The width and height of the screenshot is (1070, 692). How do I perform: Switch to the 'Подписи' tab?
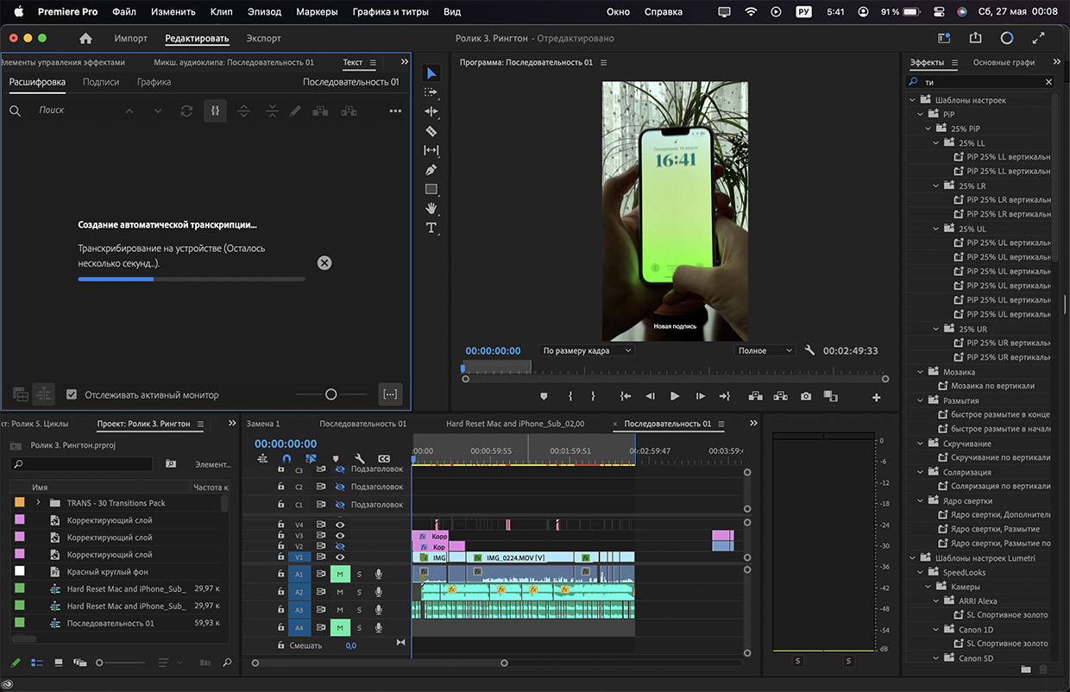click(x=101, y=82)
